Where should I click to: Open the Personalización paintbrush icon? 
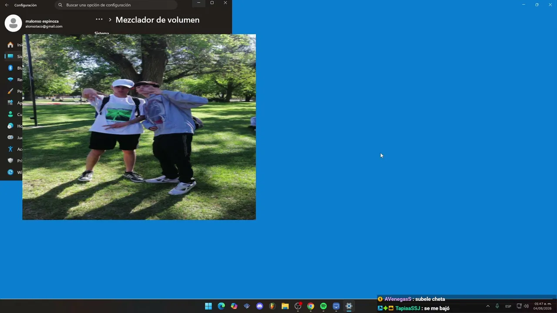[10, 91]
